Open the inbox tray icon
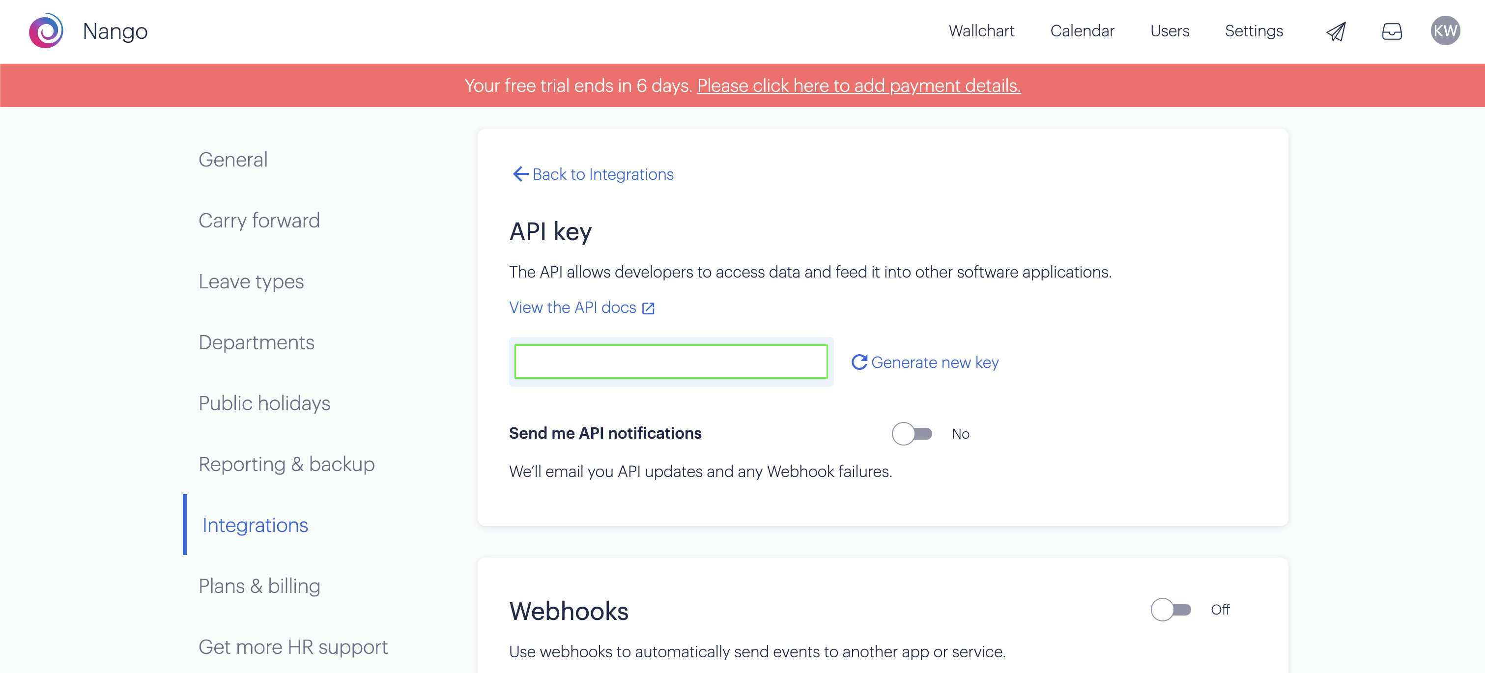 [1392, 31]
